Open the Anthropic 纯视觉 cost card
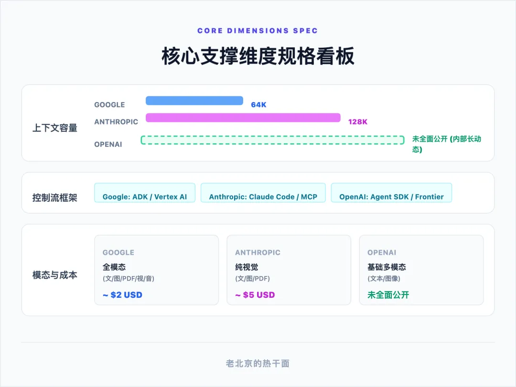Image resolution: width=516 pixels, height=387 pixels. click(x=289, y=270)
